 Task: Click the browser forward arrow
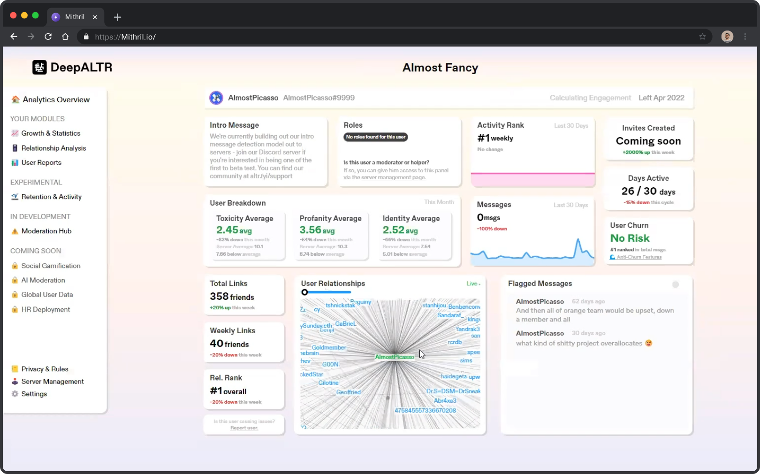click(x=31, y=37)
